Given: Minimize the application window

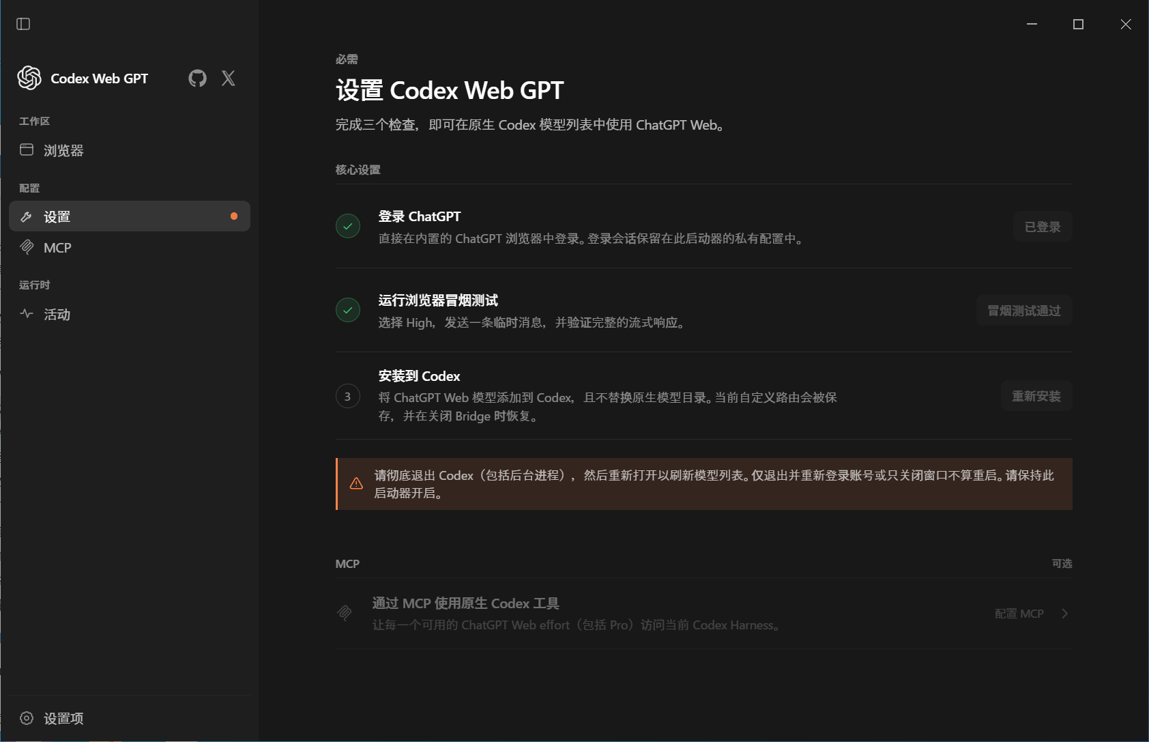Looking at the screenshot, I should pos(1032,24).
